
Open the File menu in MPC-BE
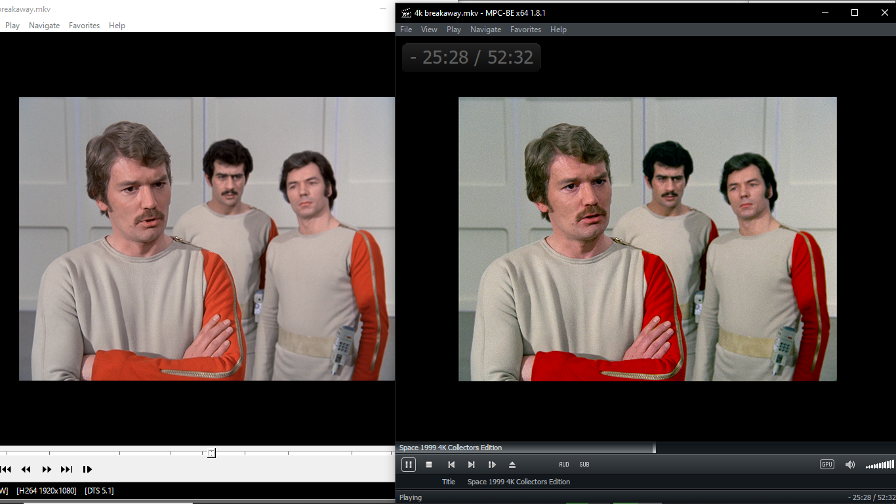click(x=406, y=30)
